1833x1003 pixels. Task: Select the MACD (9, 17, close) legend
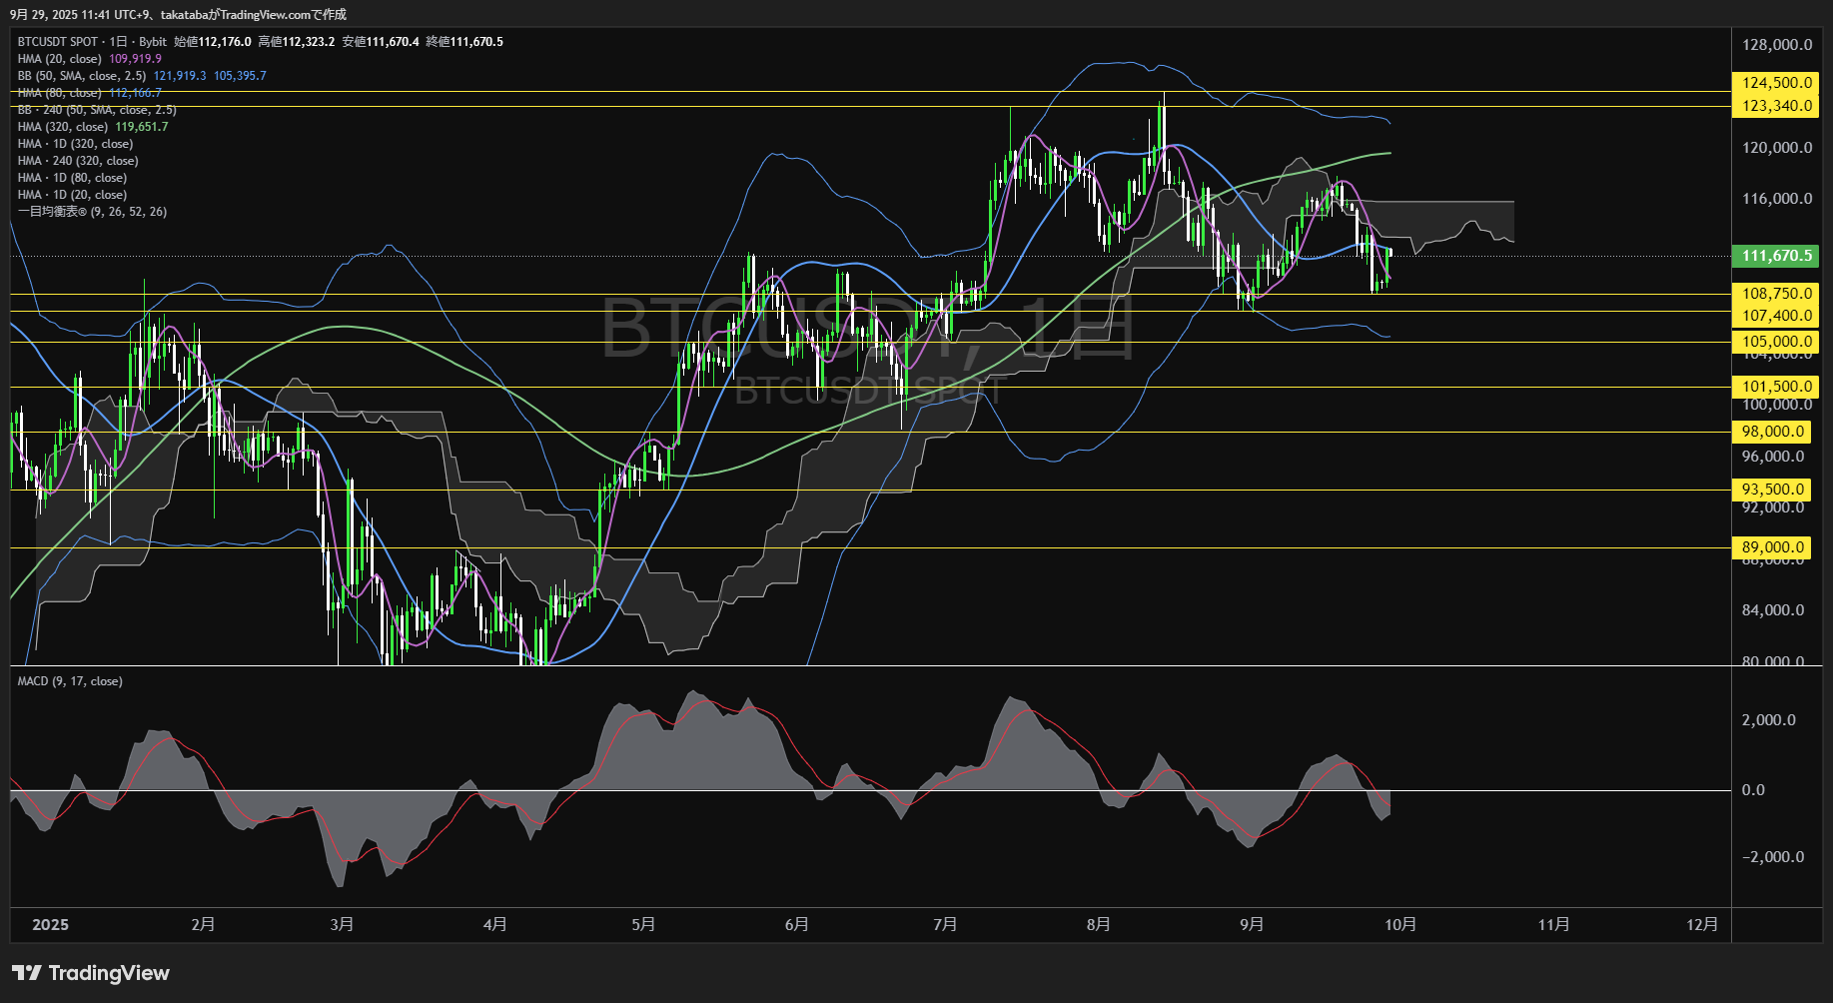[x=70, y=681]
